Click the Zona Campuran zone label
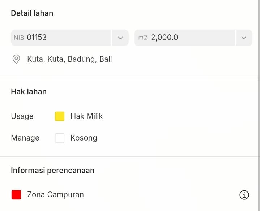This screenshot has width=260, height=211. (x=55, y=195)
